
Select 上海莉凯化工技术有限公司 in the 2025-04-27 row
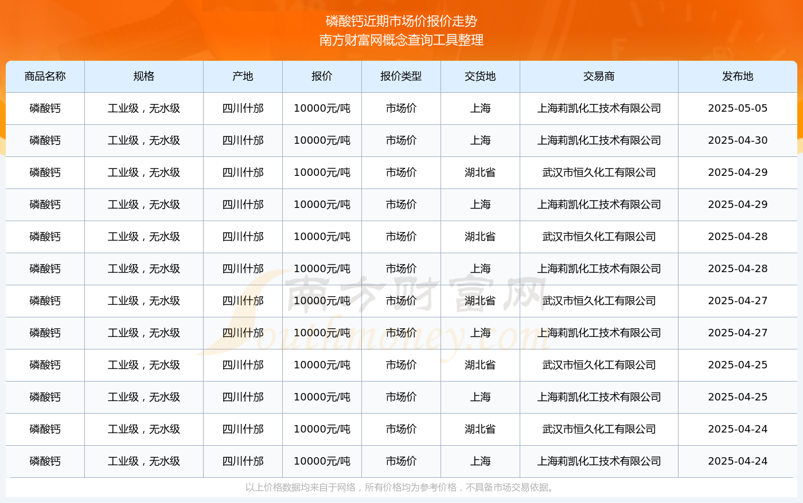599,333
